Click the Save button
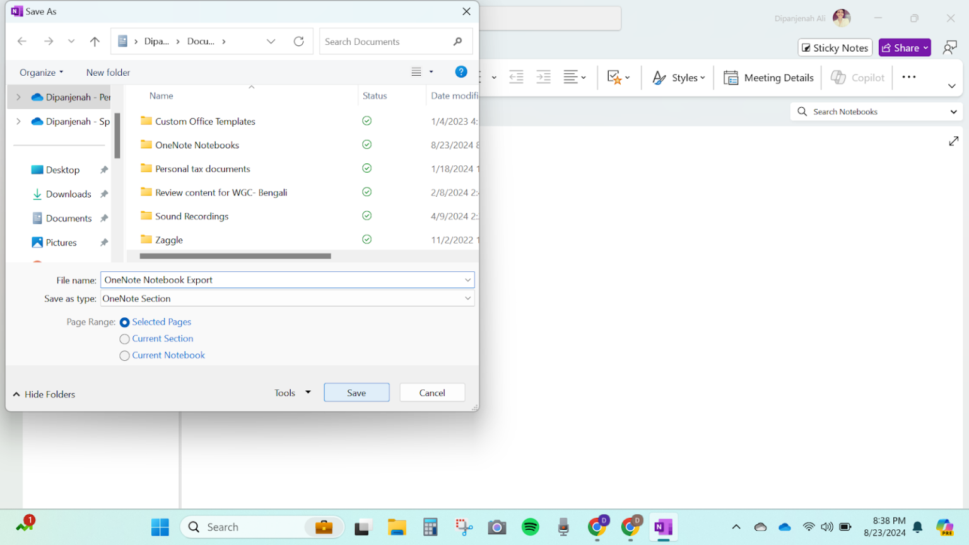Viewport: 969px width, 545px height. pos(356,392)
